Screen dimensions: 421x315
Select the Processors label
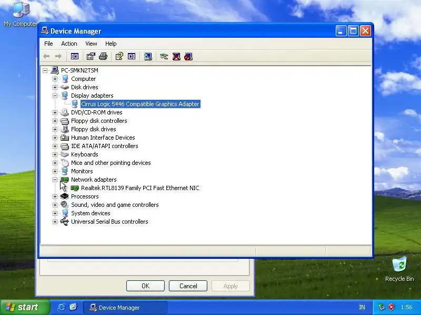tap(85, 196)
